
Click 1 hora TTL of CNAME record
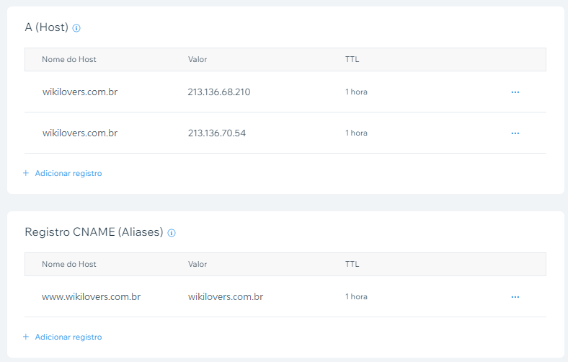tap(356, 296)
